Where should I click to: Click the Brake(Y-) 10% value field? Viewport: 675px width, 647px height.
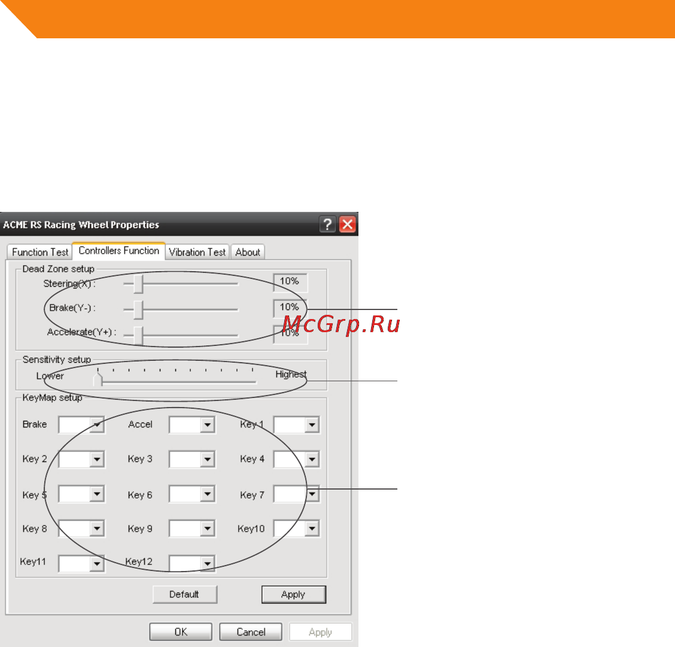pos(290,308)
